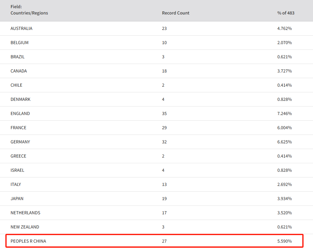Click the % of 483 column header

286,13
